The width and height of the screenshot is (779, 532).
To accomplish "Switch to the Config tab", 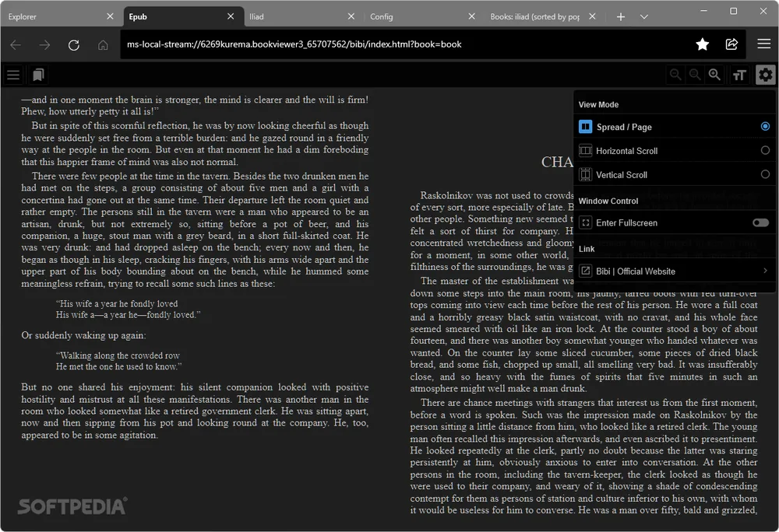I will [x=422, y=16].
